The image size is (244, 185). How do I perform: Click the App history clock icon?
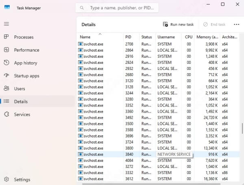7,63
